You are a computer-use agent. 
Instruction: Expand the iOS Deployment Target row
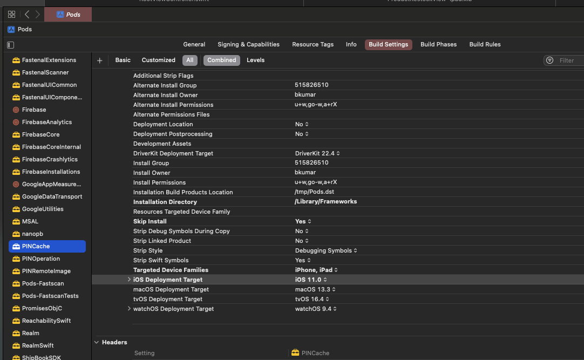[x=129, y=279]
